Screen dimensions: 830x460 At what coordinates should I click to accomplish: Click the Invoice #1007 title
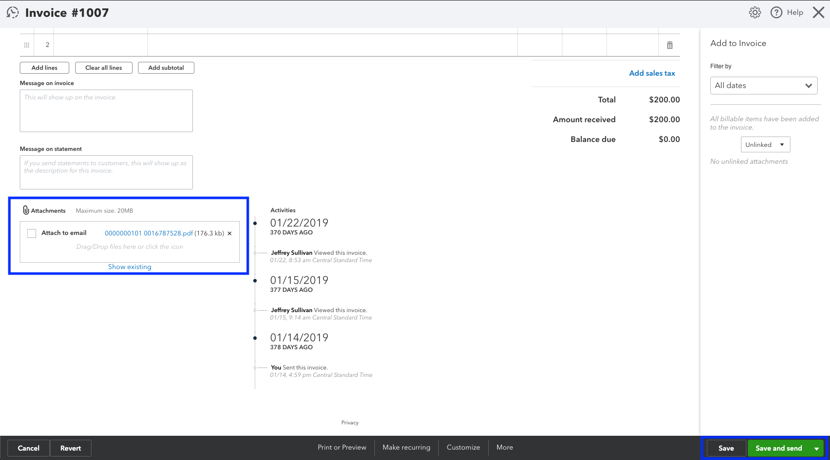67,13
